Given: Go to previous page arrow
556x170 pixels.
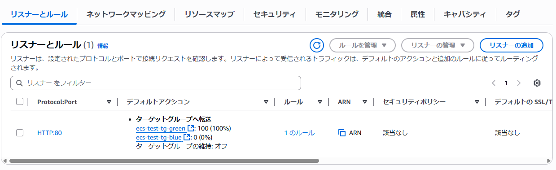Looking at the screenshot, I should coord(494,83).
